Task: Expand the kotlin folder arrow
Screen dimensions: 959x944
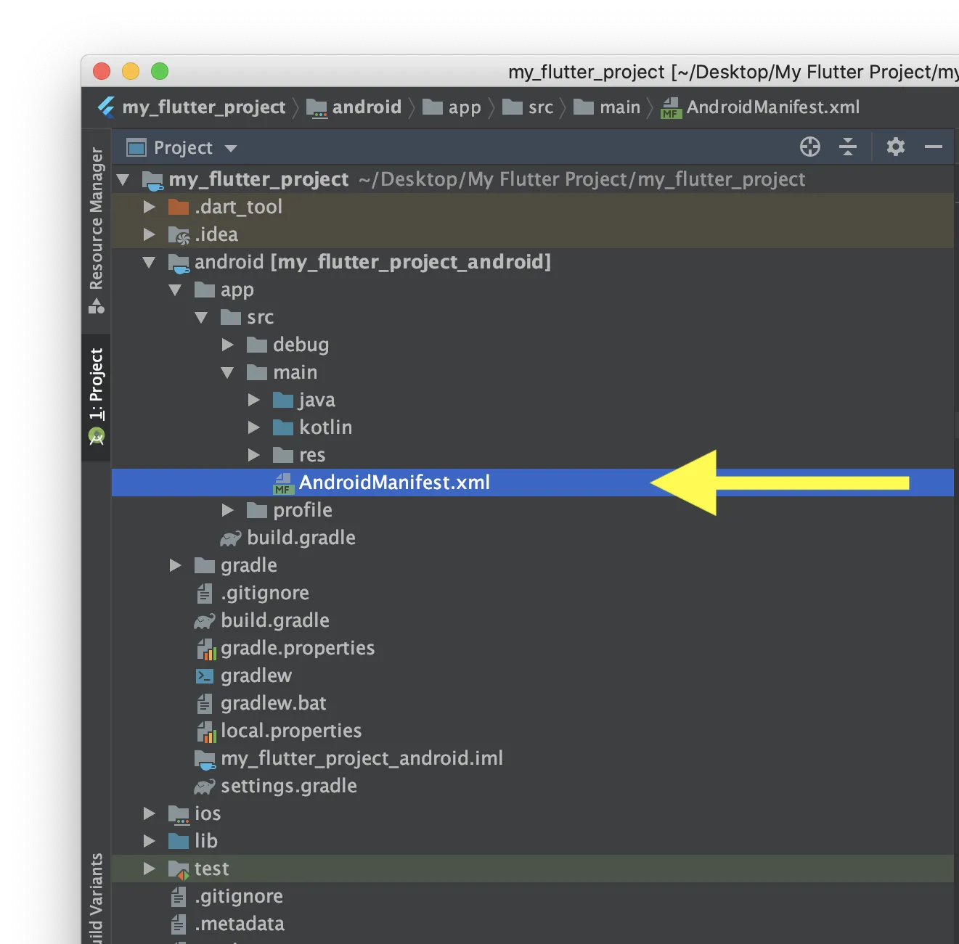Action: click(254, 427)
